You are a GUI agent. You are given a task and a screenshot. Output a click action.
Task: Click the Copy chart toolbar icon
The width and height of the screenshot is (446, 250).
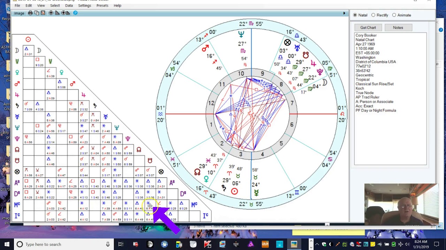point(37,13)
